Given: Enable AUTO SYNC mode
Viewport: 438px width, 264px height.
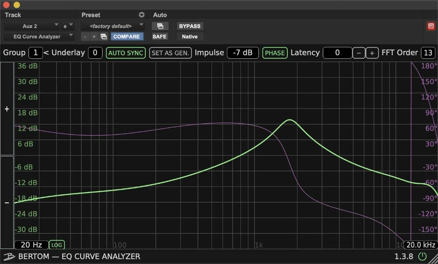Looking at the screenshot, I should [126, 53].
